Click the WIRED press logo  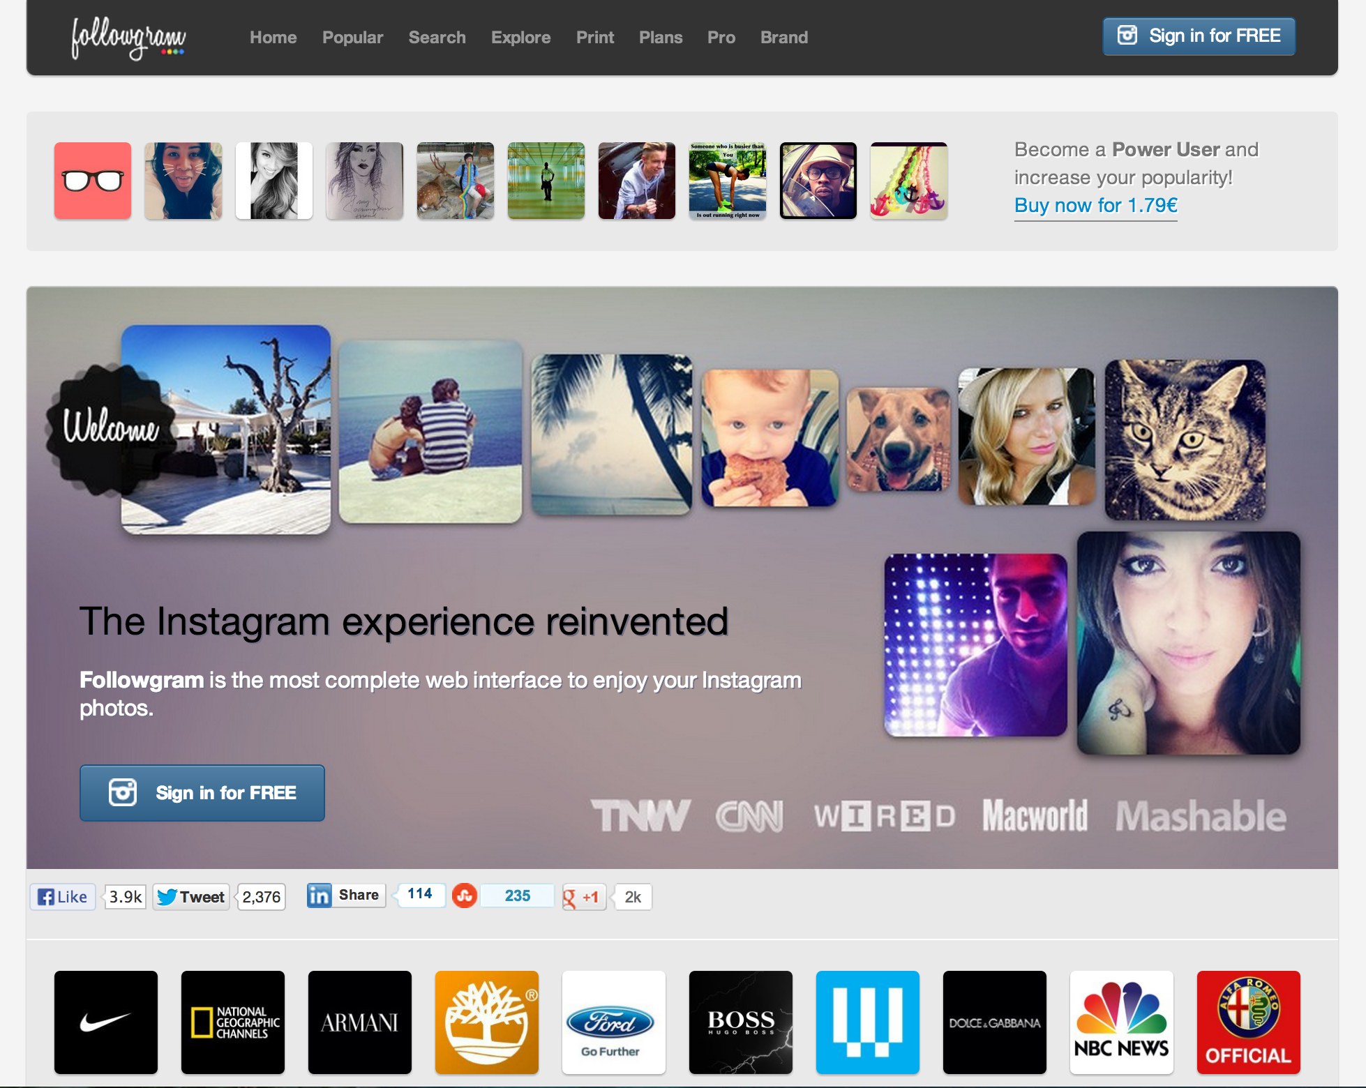(885, 816)
